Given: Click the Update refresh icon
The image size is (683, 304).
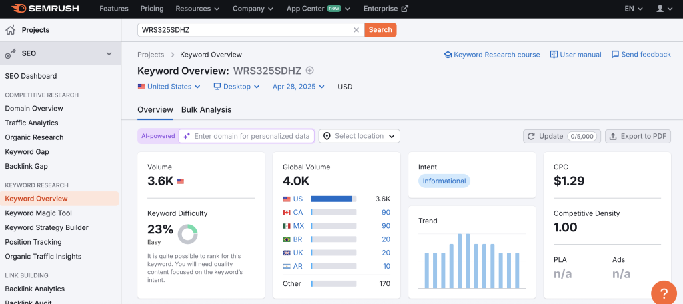Looking at the screenshot, I should (531, 136).
